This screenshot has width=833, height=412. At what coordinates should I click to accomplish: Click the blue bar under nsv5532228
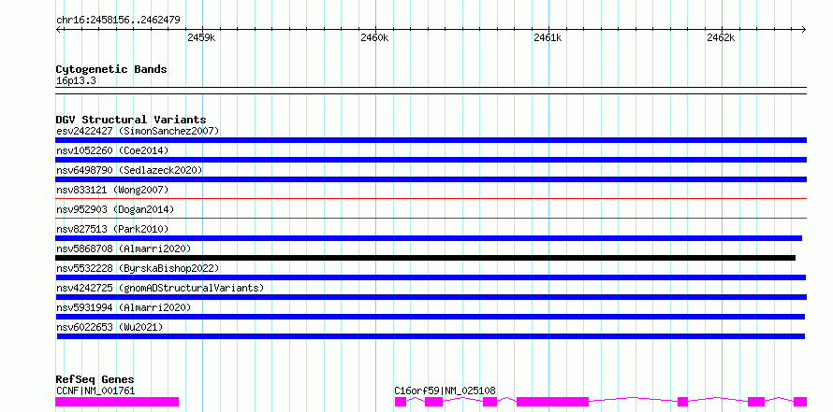coord(431,277)
